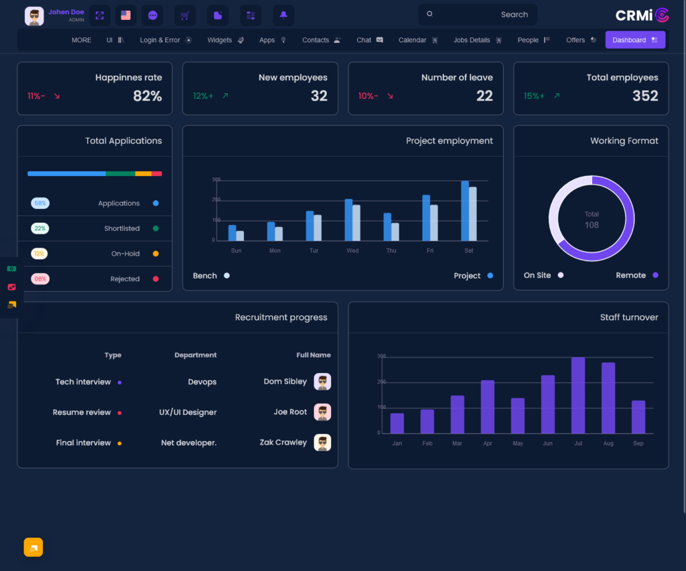
Task: Click the Dashboard button
Action: 635,39
